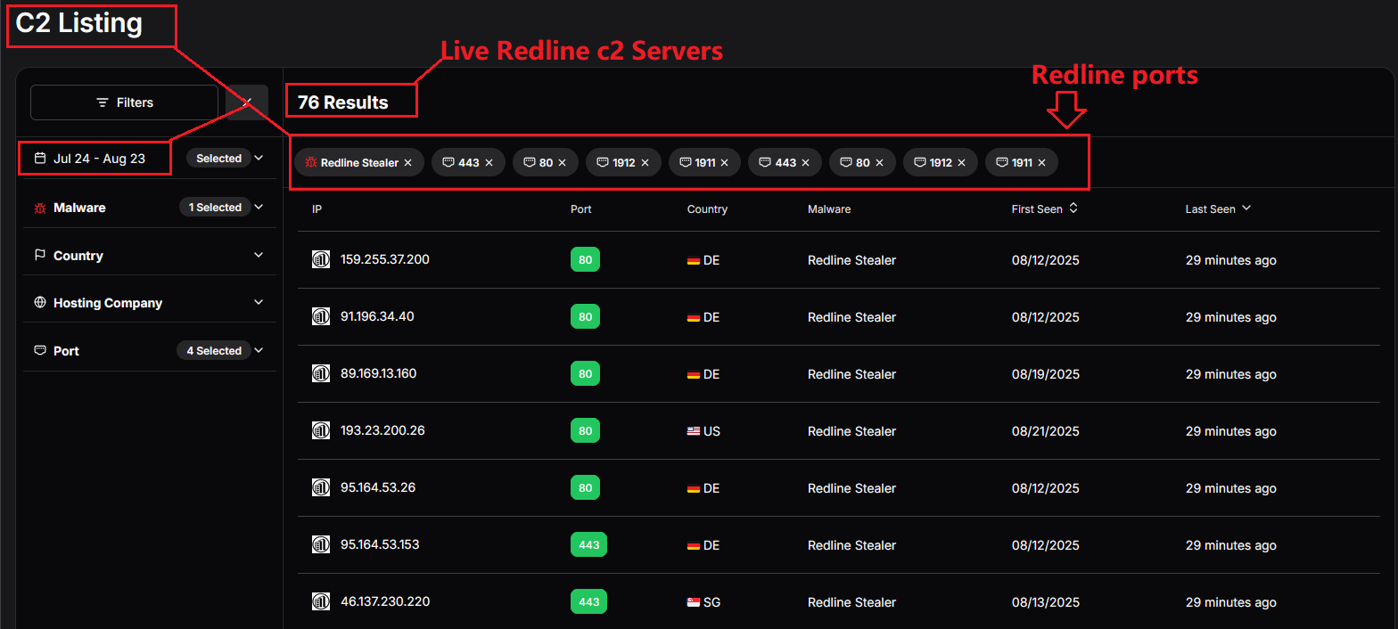1398x629 pixels.
Task: Click Redline Stealer in the 193.23.200.26 row
Action: coord(851,431)
